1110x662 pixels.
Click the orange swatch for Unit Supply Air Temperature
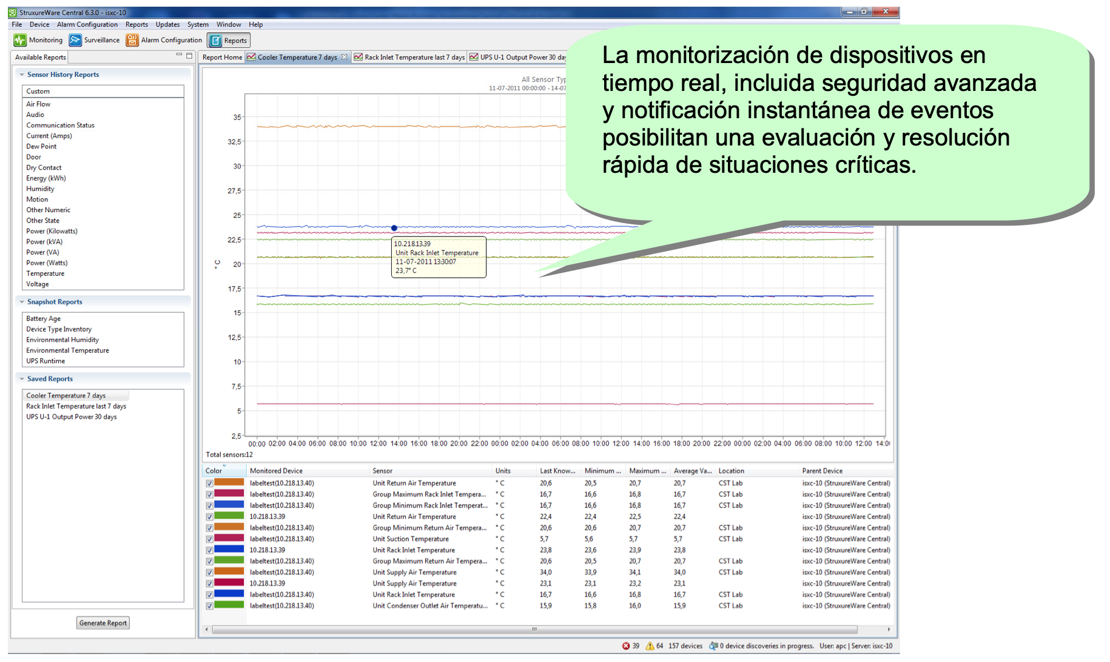(x=229, y=572)
